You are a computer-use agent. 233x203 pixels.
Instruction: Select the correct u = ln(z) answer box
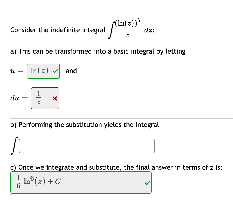43,71
